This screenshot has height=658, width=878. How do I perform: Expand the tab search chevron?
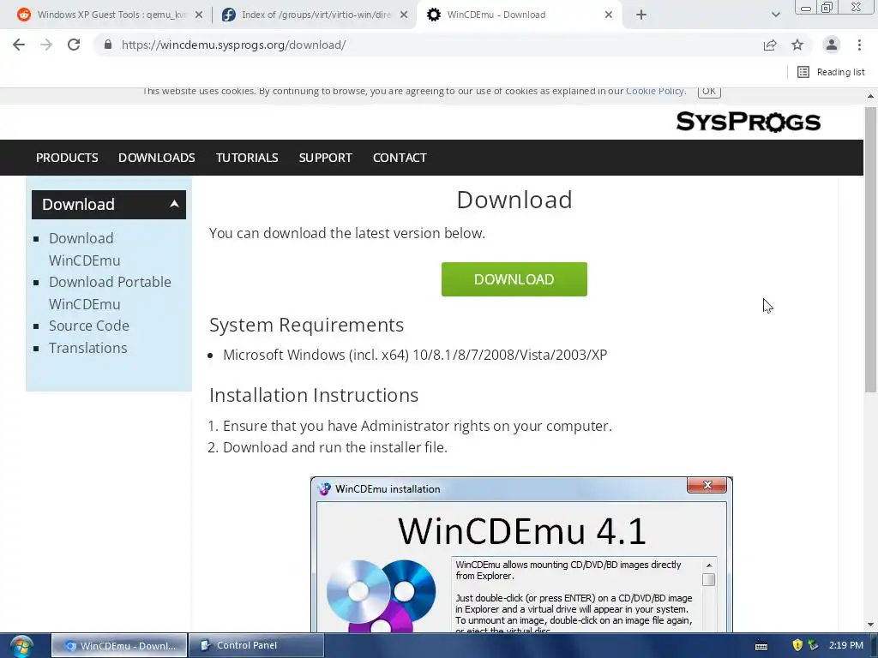point(775,15)
